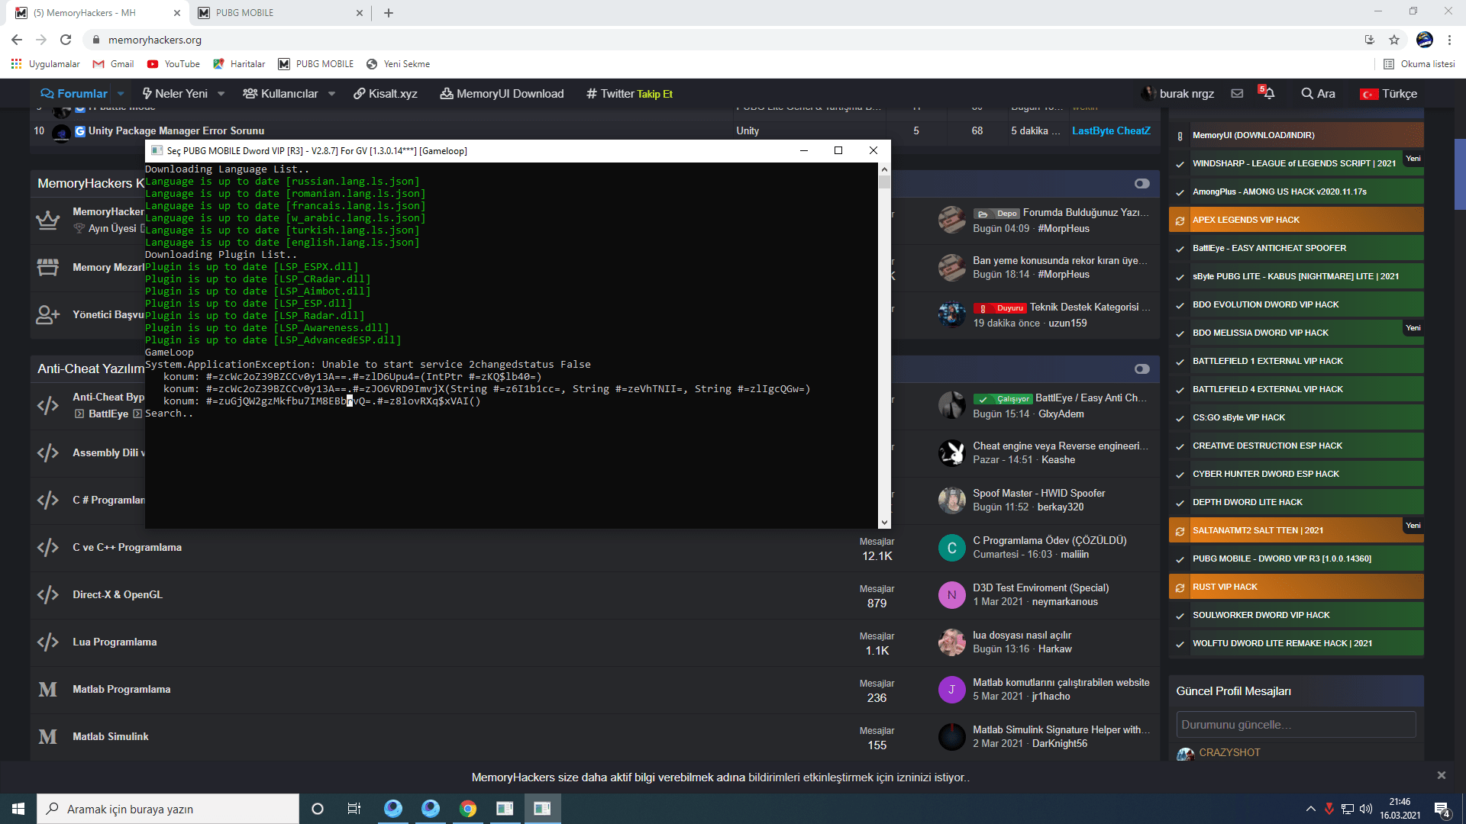
Task: Expand the Kullanıcılar dropdown arrow
Action: [x=331, y=94]
